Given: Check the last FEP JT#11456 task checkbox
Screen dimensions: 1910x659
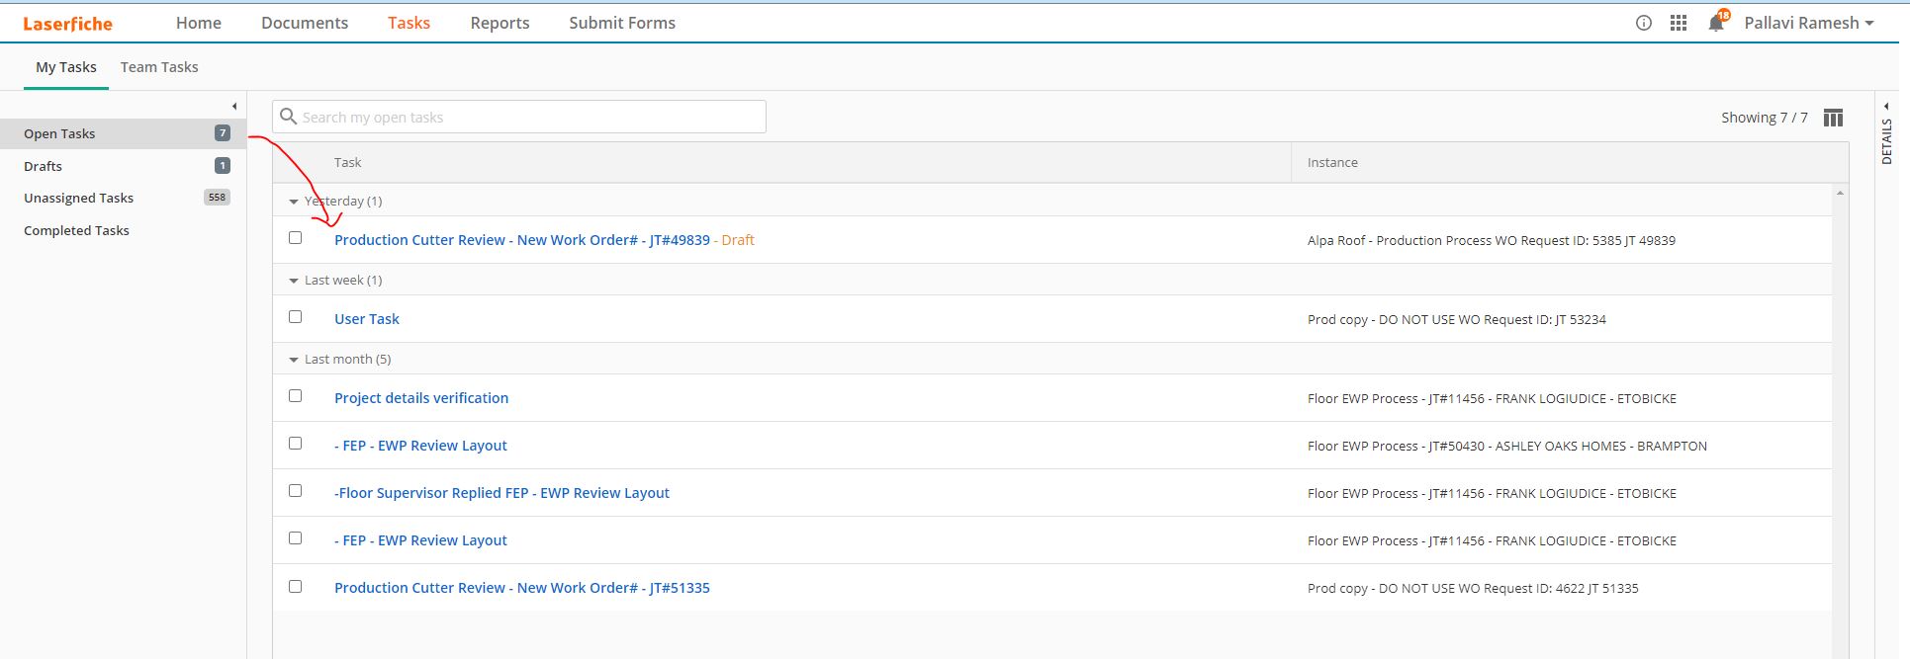Looking at the screenshot, I should coord(295,538).
